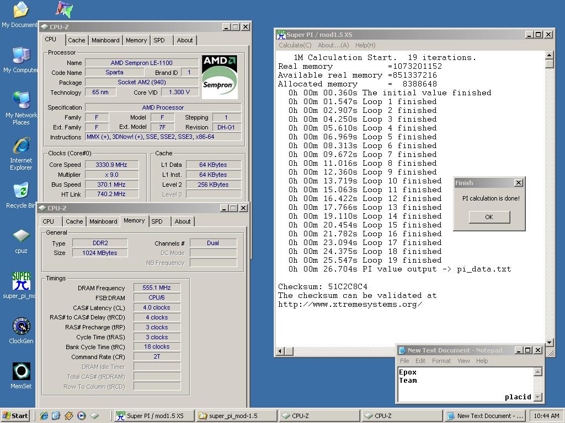565x423 pixels.
Task: Click Core Speed value 3330.9 MHz
Action: click(111, 165)
